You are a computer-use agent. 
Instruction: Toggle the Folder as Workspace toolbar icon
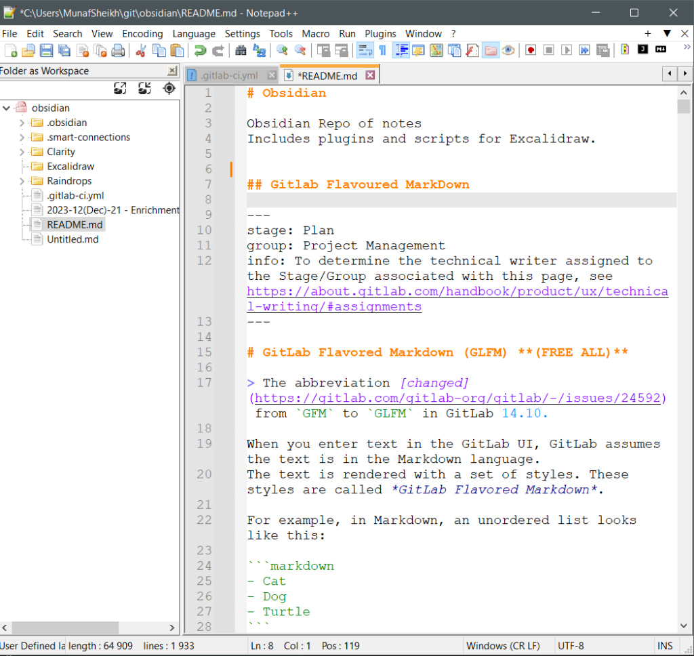(491, 51)
